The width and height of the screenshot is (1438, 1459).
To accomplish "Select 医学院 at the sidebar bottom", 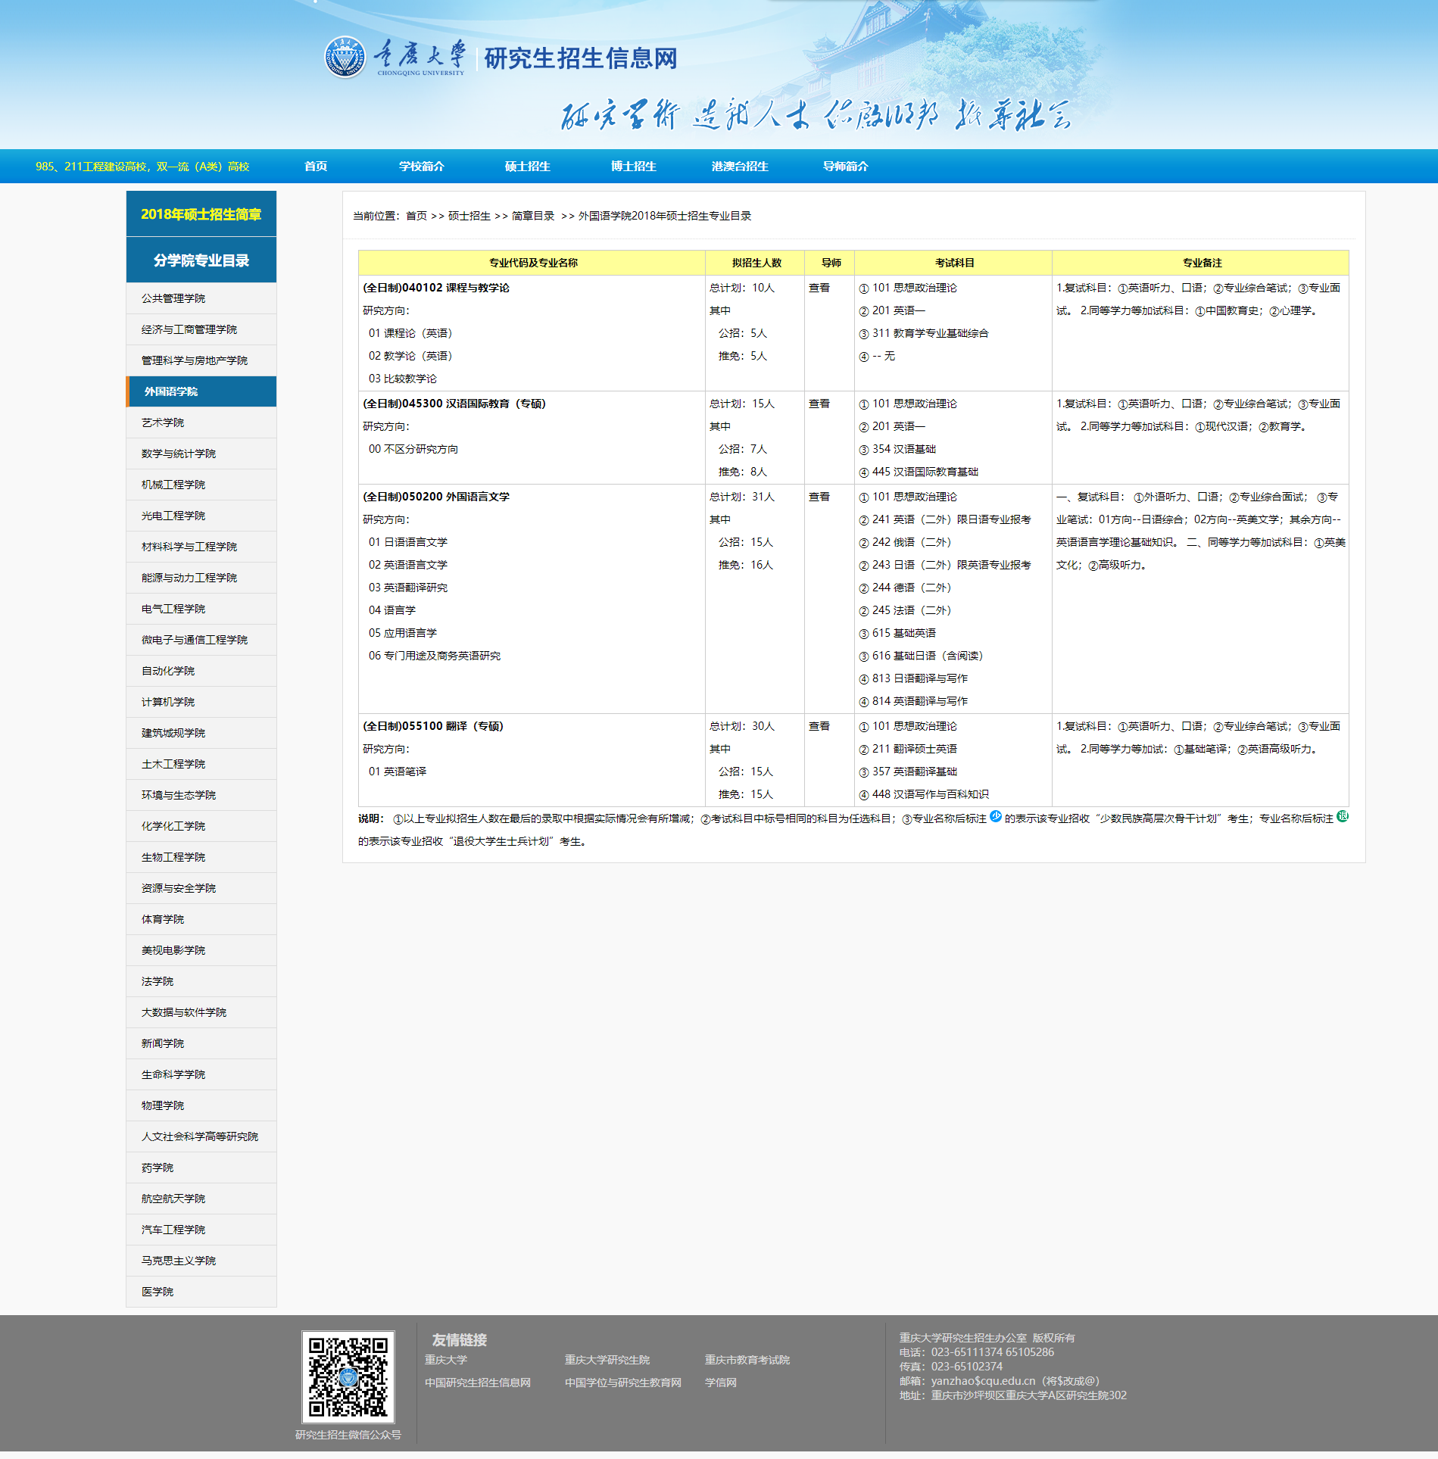I will (158, 1292).
